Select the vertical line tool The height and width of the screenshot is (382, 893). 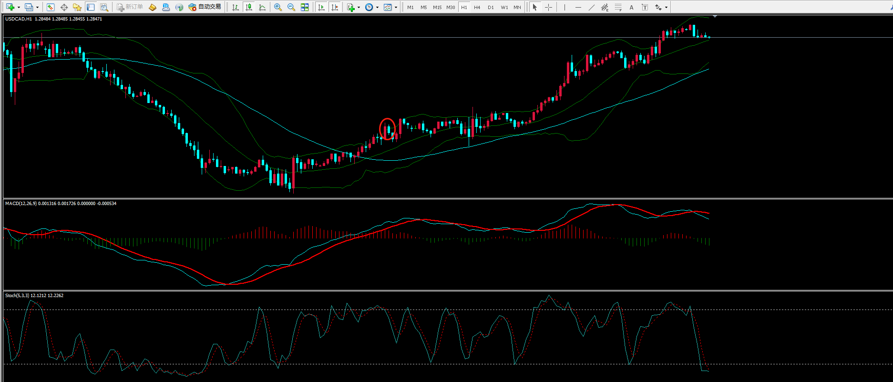(x=565, y=7)
